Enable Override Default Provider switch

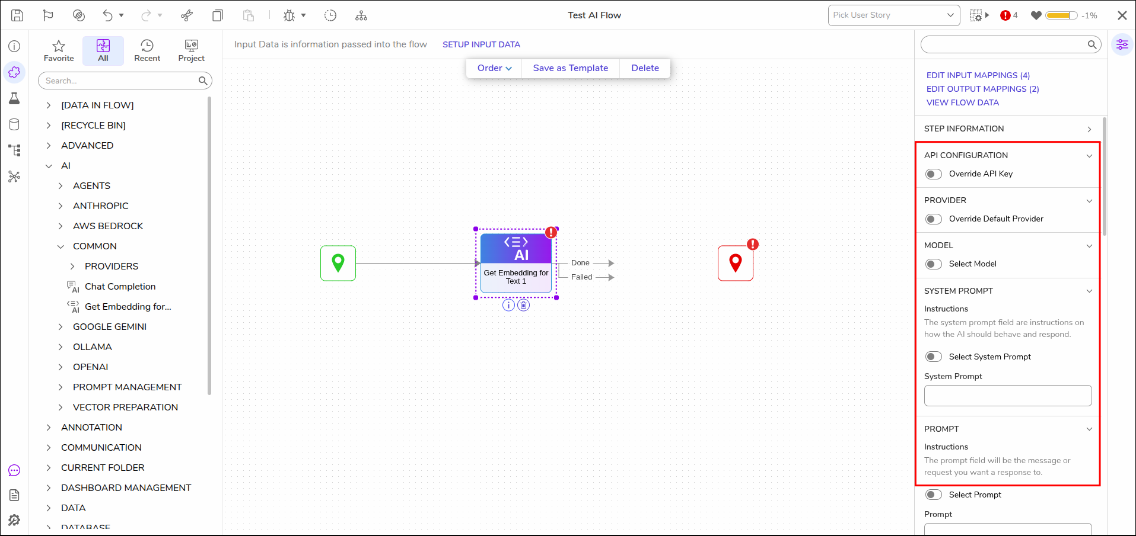[934, 219]
